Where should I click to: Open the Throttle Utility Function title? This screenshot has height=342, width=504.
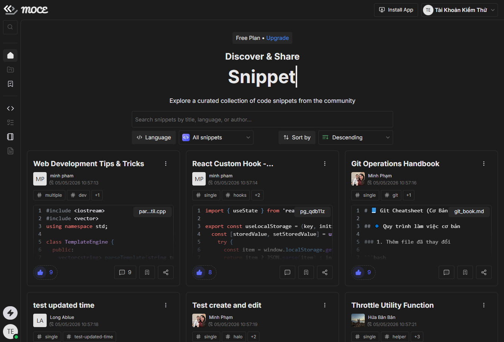tap(392, 305)
